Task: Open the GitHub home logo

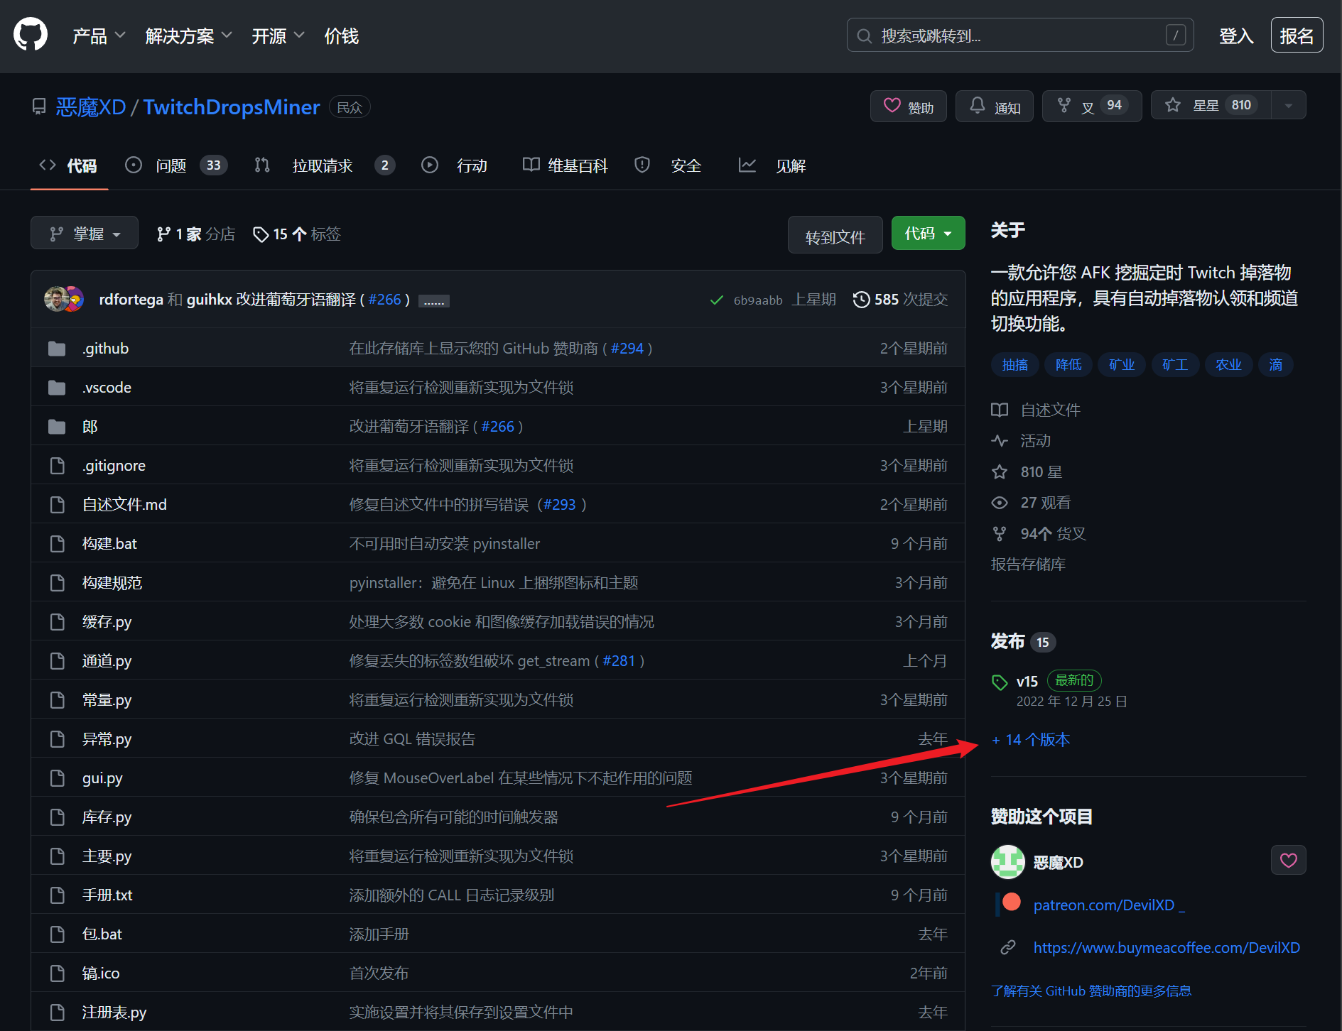Action: [31, 35]
